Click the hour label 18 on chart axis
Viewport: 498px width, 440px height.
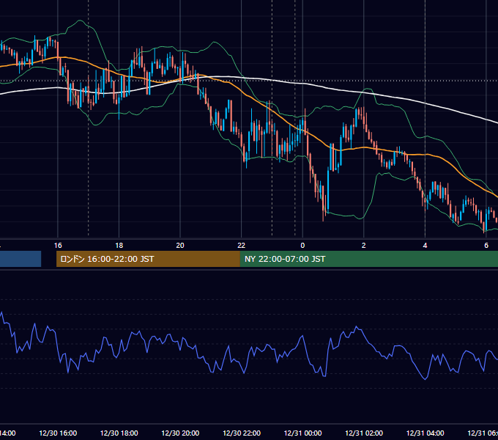119,246
